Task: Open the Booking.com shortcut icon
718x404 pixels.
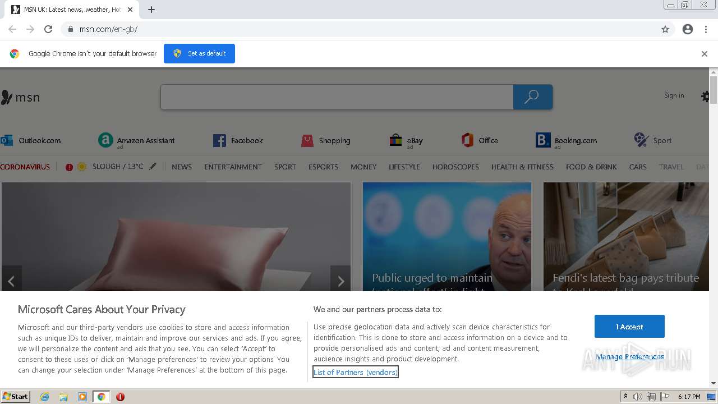Action: (543, 140)
